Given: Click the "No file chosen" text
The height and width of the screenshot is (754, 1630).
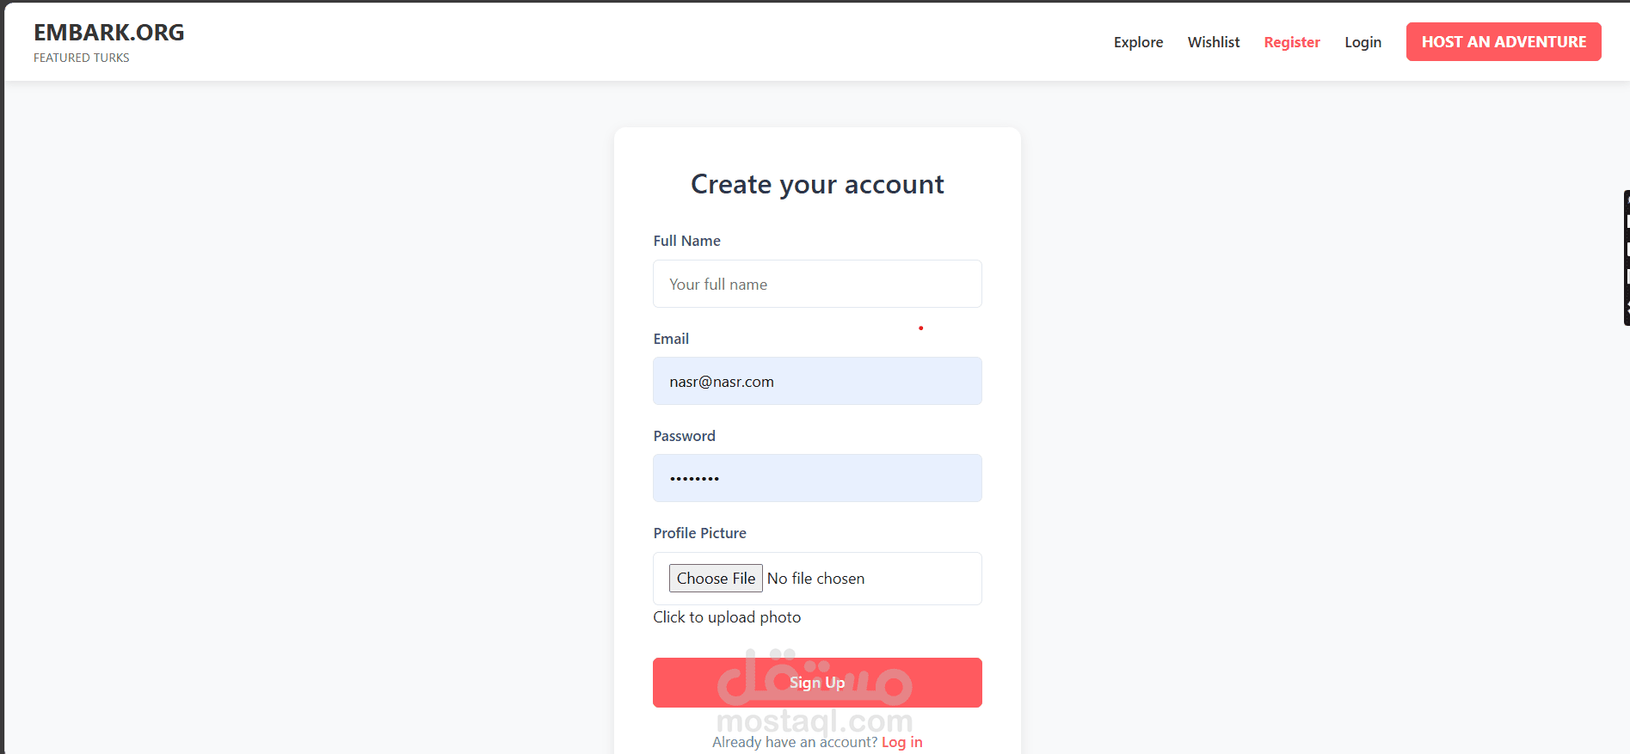Looking at the screenshot, I should click(x=815, y=579).
